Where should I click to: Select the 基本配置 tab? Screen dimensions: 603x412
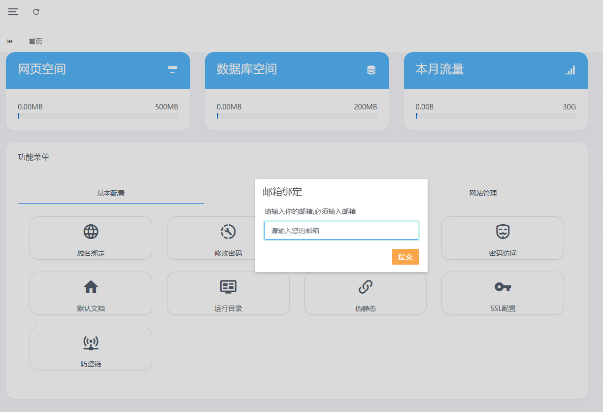(x=111, y=193)
